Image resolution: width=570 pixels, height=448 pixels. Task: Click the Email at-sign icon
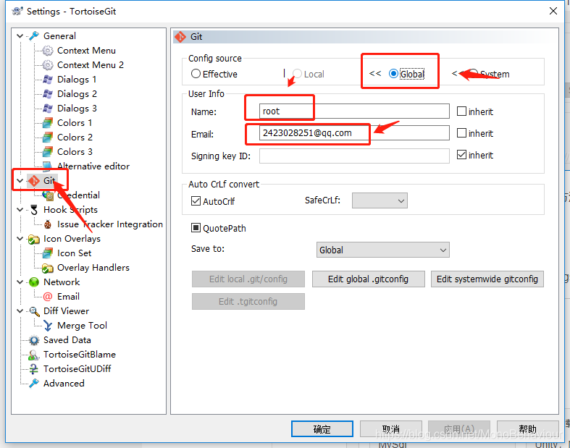click(48, 297)
